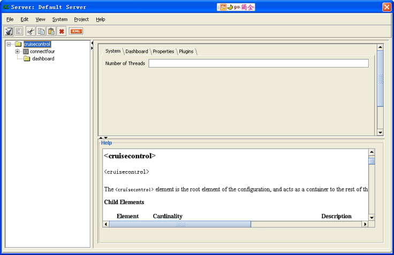Click the upper panel scroll down arrow
This screenshot has height=255, width=394.
tap(381, 133)
